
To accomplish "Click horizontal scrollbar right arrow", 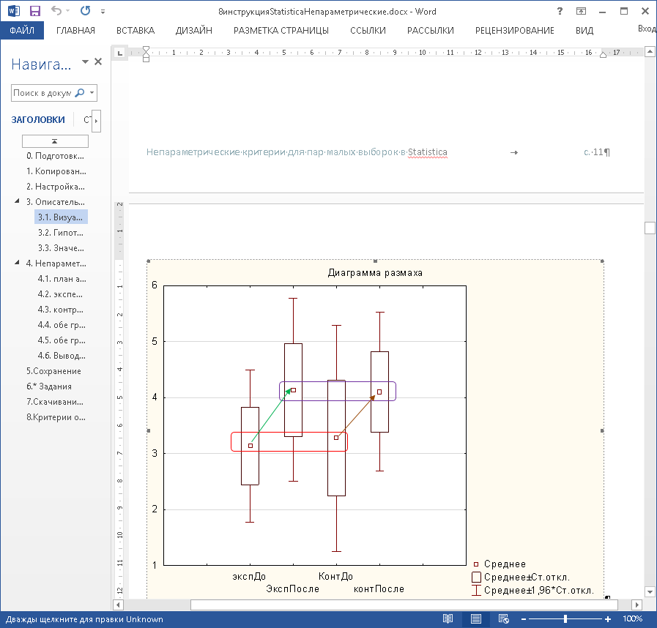I will (637, 605).
